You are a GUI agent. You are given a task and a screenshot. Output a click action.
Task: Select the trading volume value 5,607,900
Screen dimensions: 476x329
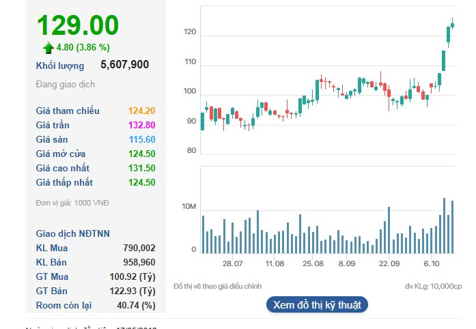(124, 65)
